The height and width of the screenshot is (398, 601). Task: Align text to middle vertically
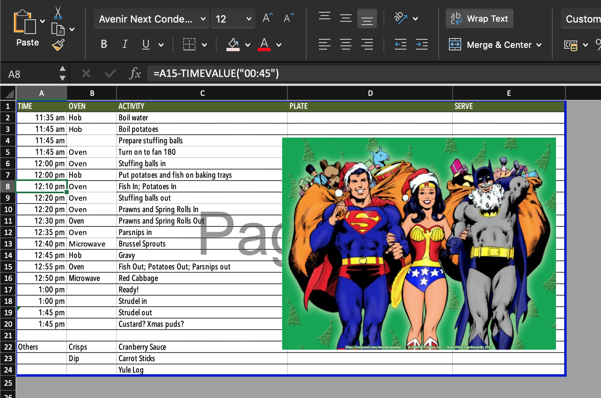[346, 18]
